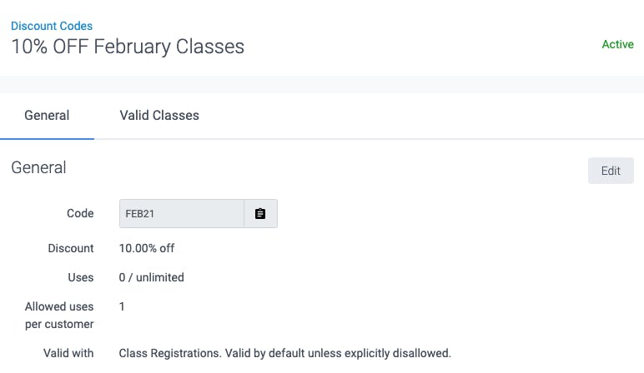The image size is (644, 373).
Task: Click the Class Registrations validity description
Action: [x=284, y=353]
